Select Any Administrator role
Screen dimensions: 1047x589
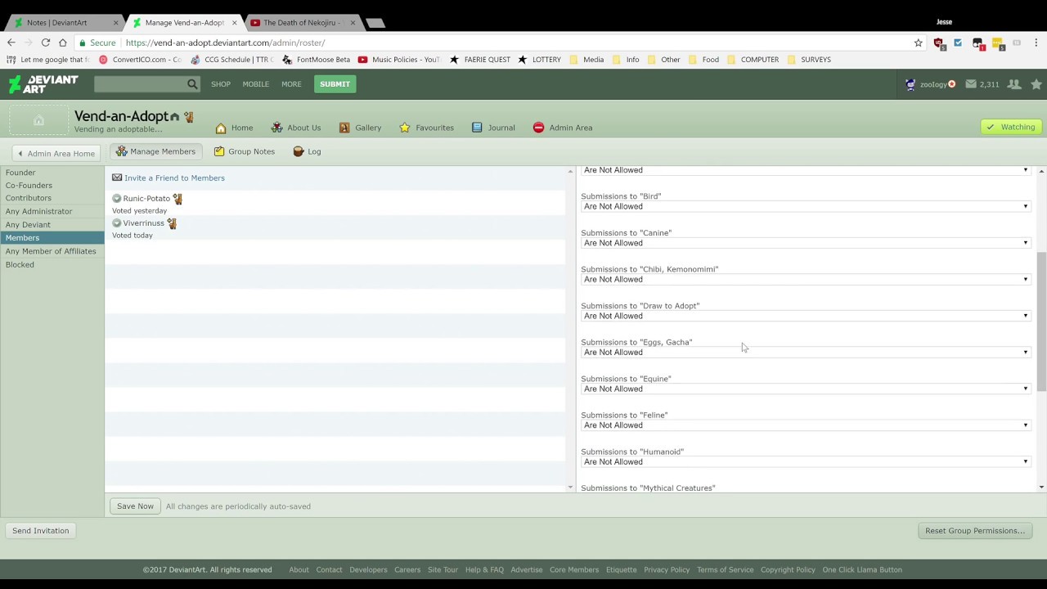[38, 211]
